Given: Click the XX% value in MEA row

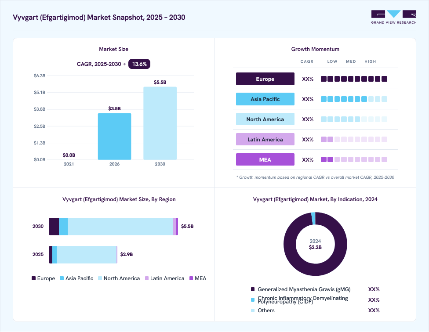Looking at the screenshot, I should click(x=308, y=160).
